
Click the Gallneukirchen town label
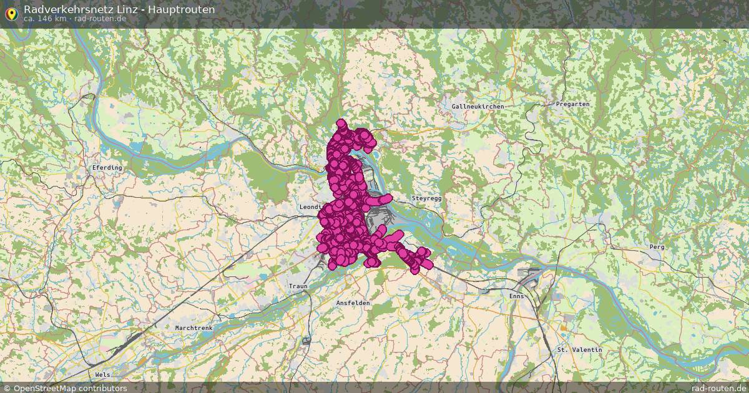click(477, 107)
